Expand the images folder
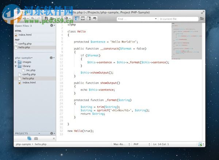The height and width of the screenshot is (160, 219). click(15, 62)
